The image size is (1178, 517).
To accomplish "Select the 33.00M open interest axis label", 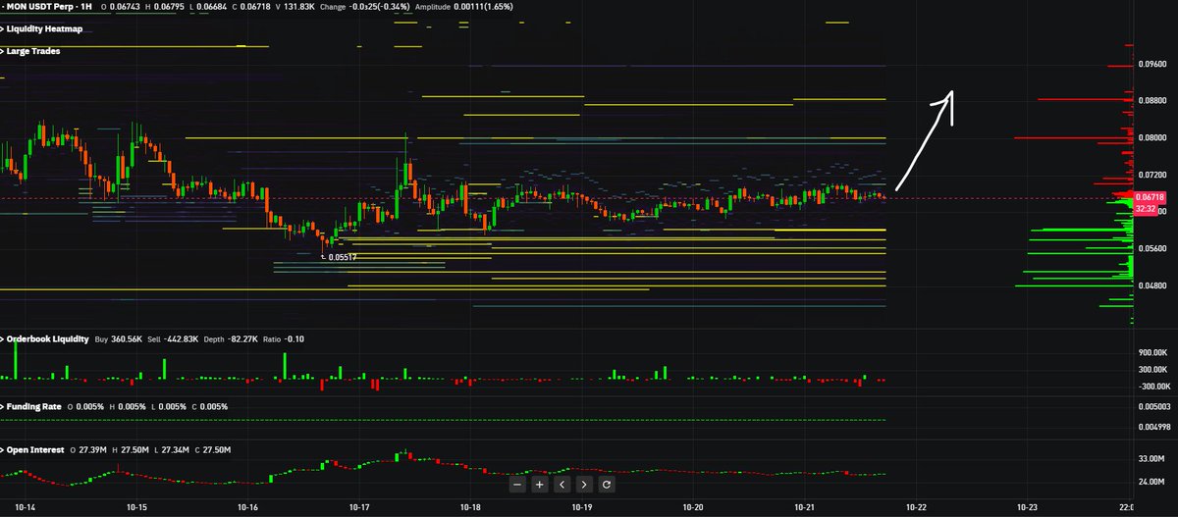I will (1151, 459).
